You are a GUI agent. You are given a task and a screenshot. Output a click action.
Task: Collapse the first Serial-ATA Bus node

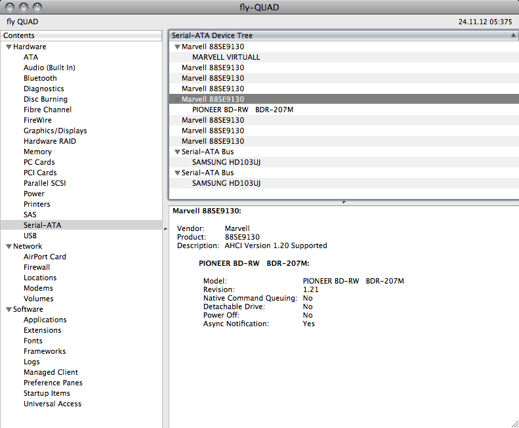point(177,152)
